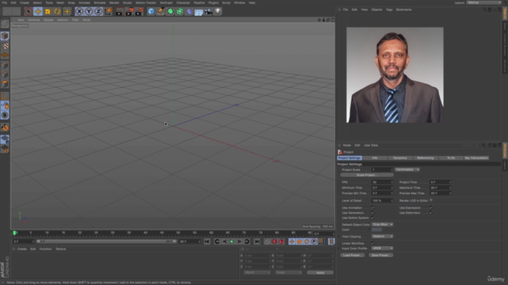Toggle Use Animation checkbox
This screenshot has width=508, height=285.
[372, 207]
